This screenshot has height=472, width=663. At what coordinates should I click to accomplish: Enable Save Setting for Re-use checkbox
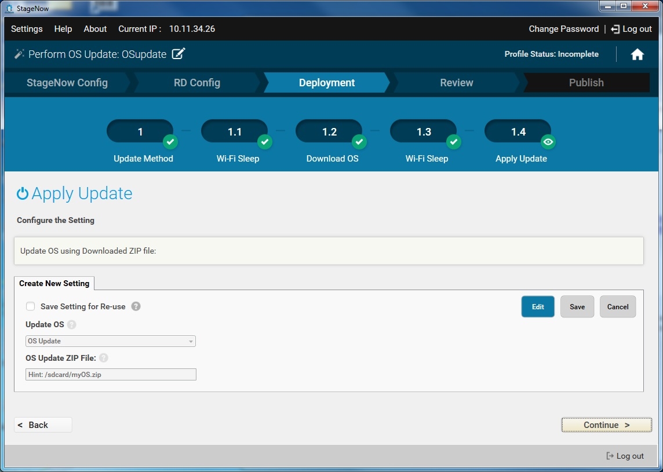[30, 306]
